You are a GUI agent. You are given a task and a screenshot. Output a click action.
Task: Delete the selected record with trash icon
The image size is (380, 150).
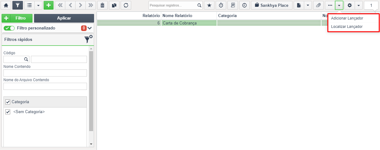point(102,5)
